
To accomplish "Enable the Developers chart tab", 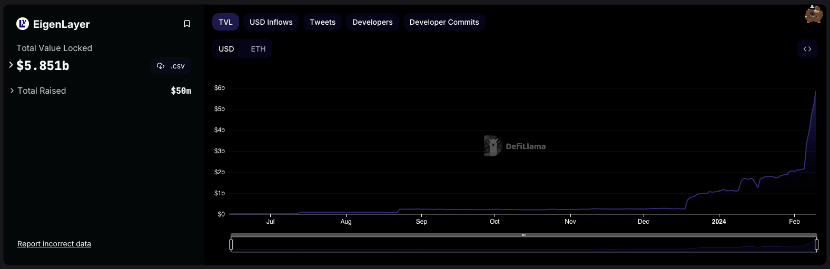I will click(x=373, y=22).
